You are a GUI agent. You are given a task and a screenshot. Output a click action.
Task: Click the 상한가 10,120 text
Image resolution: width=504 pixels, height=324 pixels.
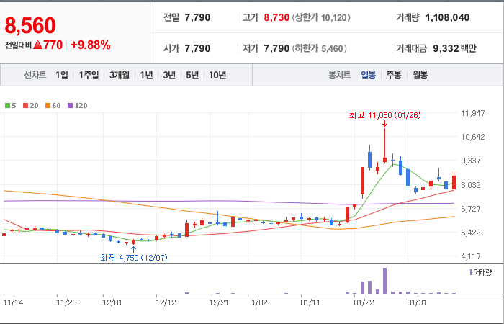click(321, 17)
